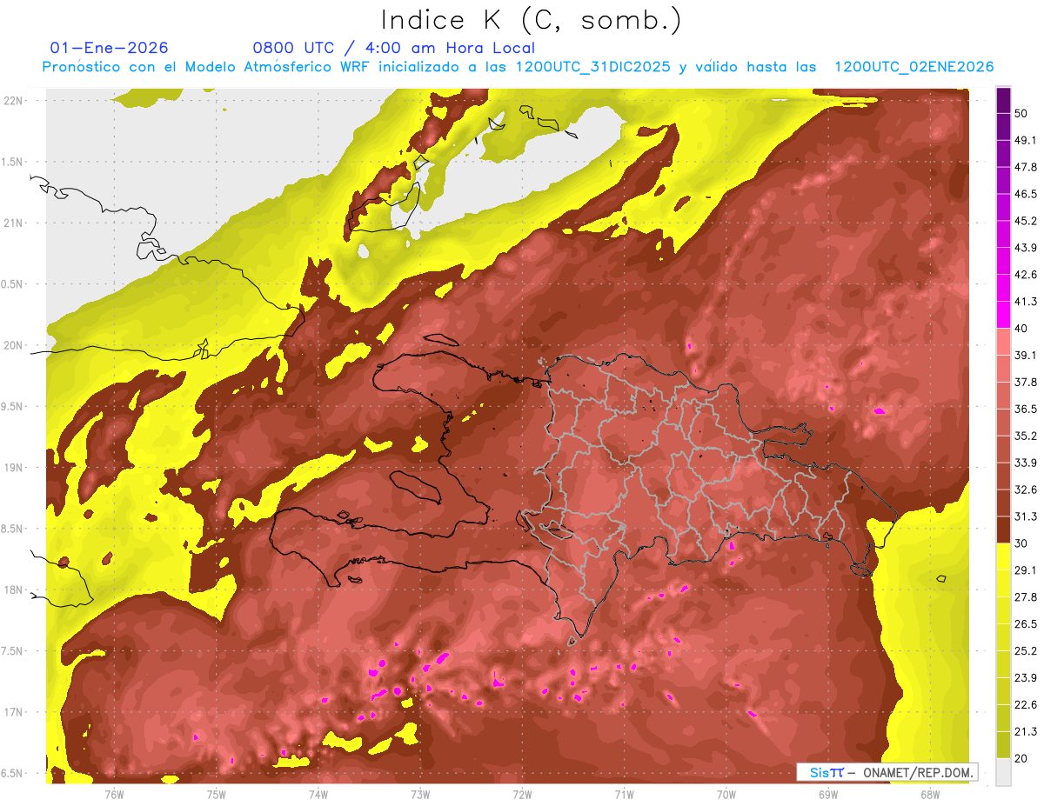This screenshot has height=806, width=1044.
Task: Click the colorbar label "32.6"
Action: (1026, 490)
